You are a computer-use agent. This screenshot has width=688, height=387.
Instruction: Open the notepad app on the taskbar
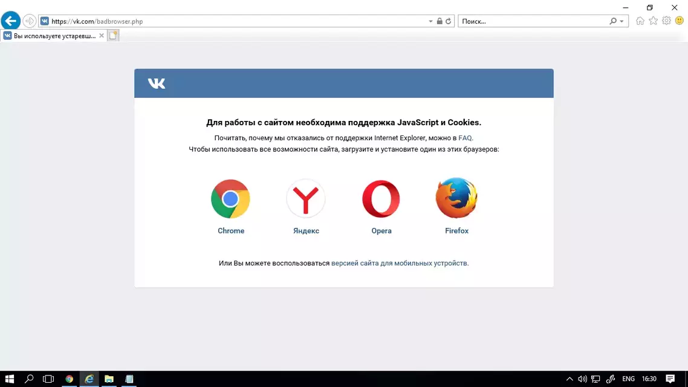point(129,379)
